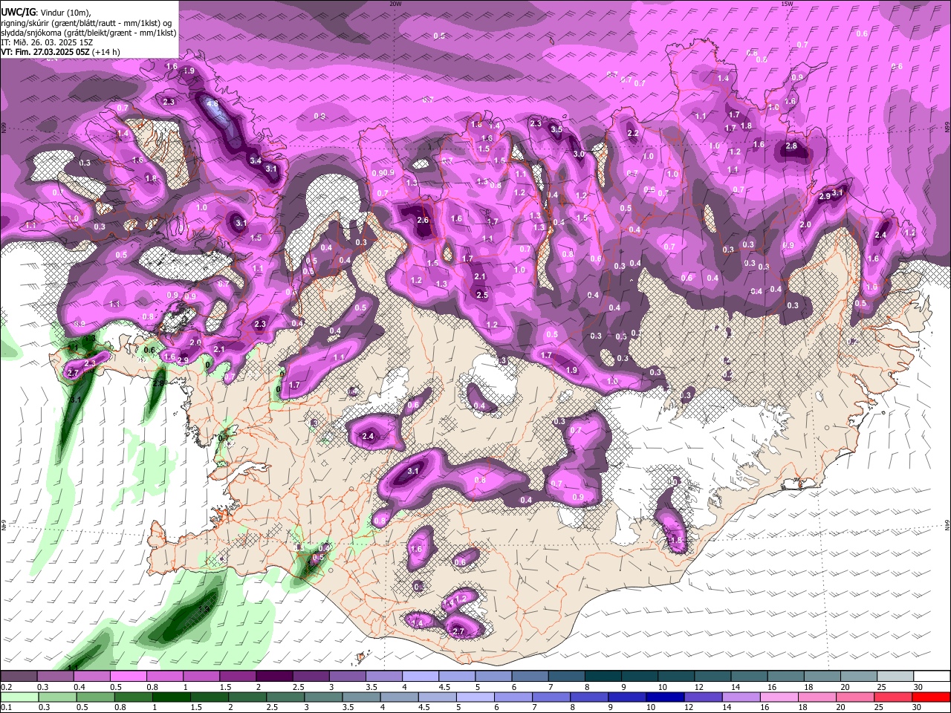Click the 0.2 label in upper legend row

pyautogui.click(x=6, y=687)
